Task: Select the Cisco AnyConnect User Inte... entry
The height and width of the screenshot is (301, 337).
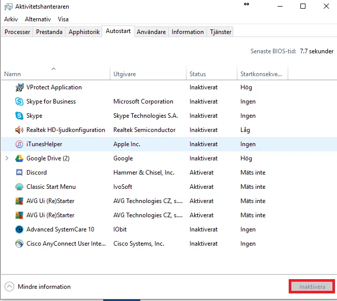Action: (x=66, y=244)
